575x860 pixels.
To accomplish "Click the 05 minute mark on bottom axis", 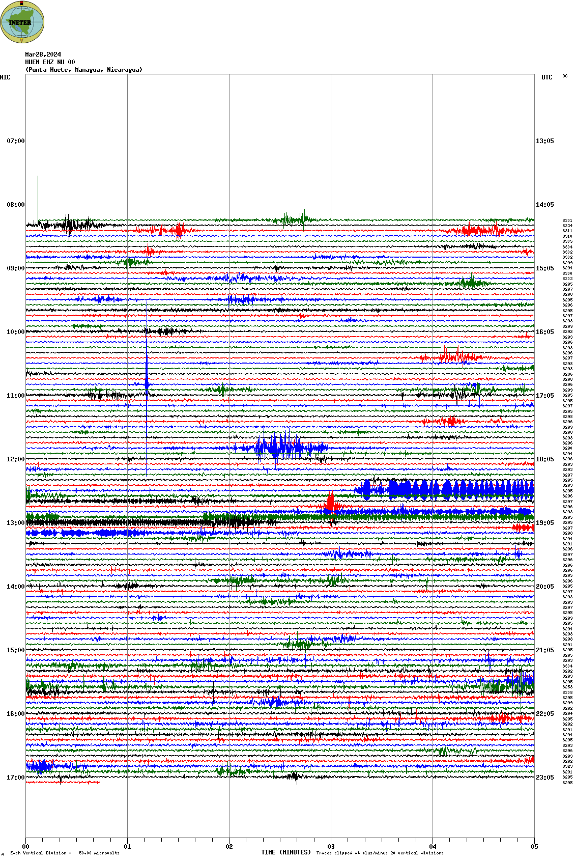I will click(534, 847).
